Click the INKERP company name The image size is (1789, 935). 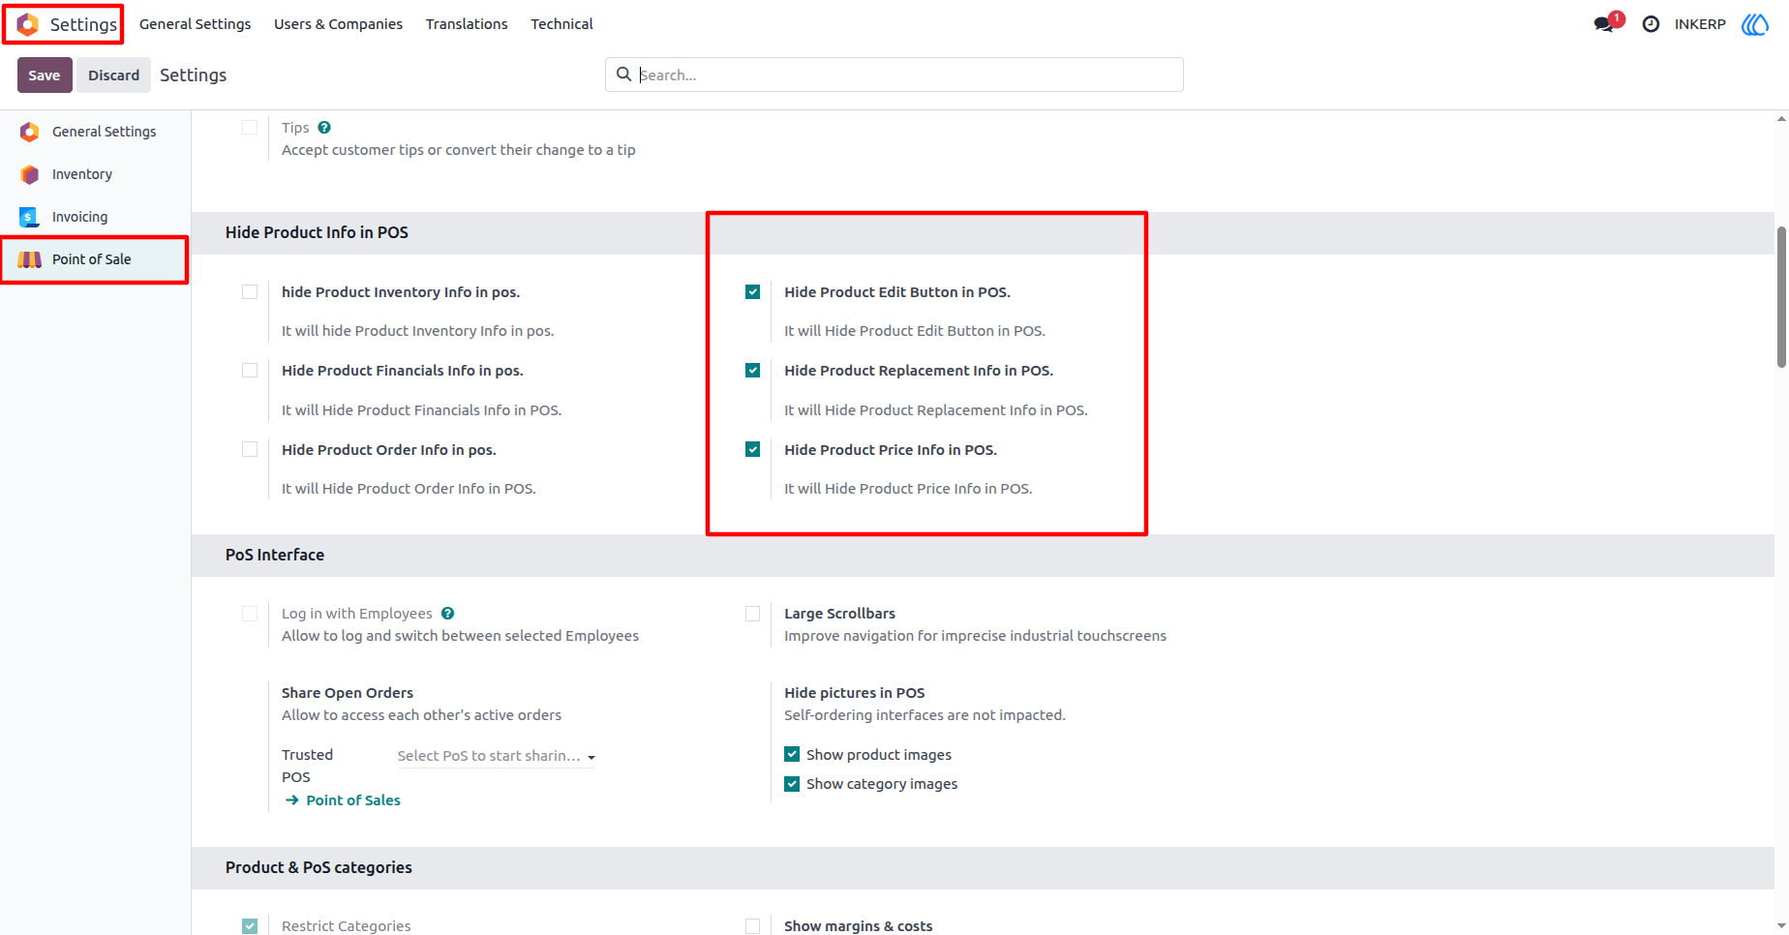[x=1700, y=24]
